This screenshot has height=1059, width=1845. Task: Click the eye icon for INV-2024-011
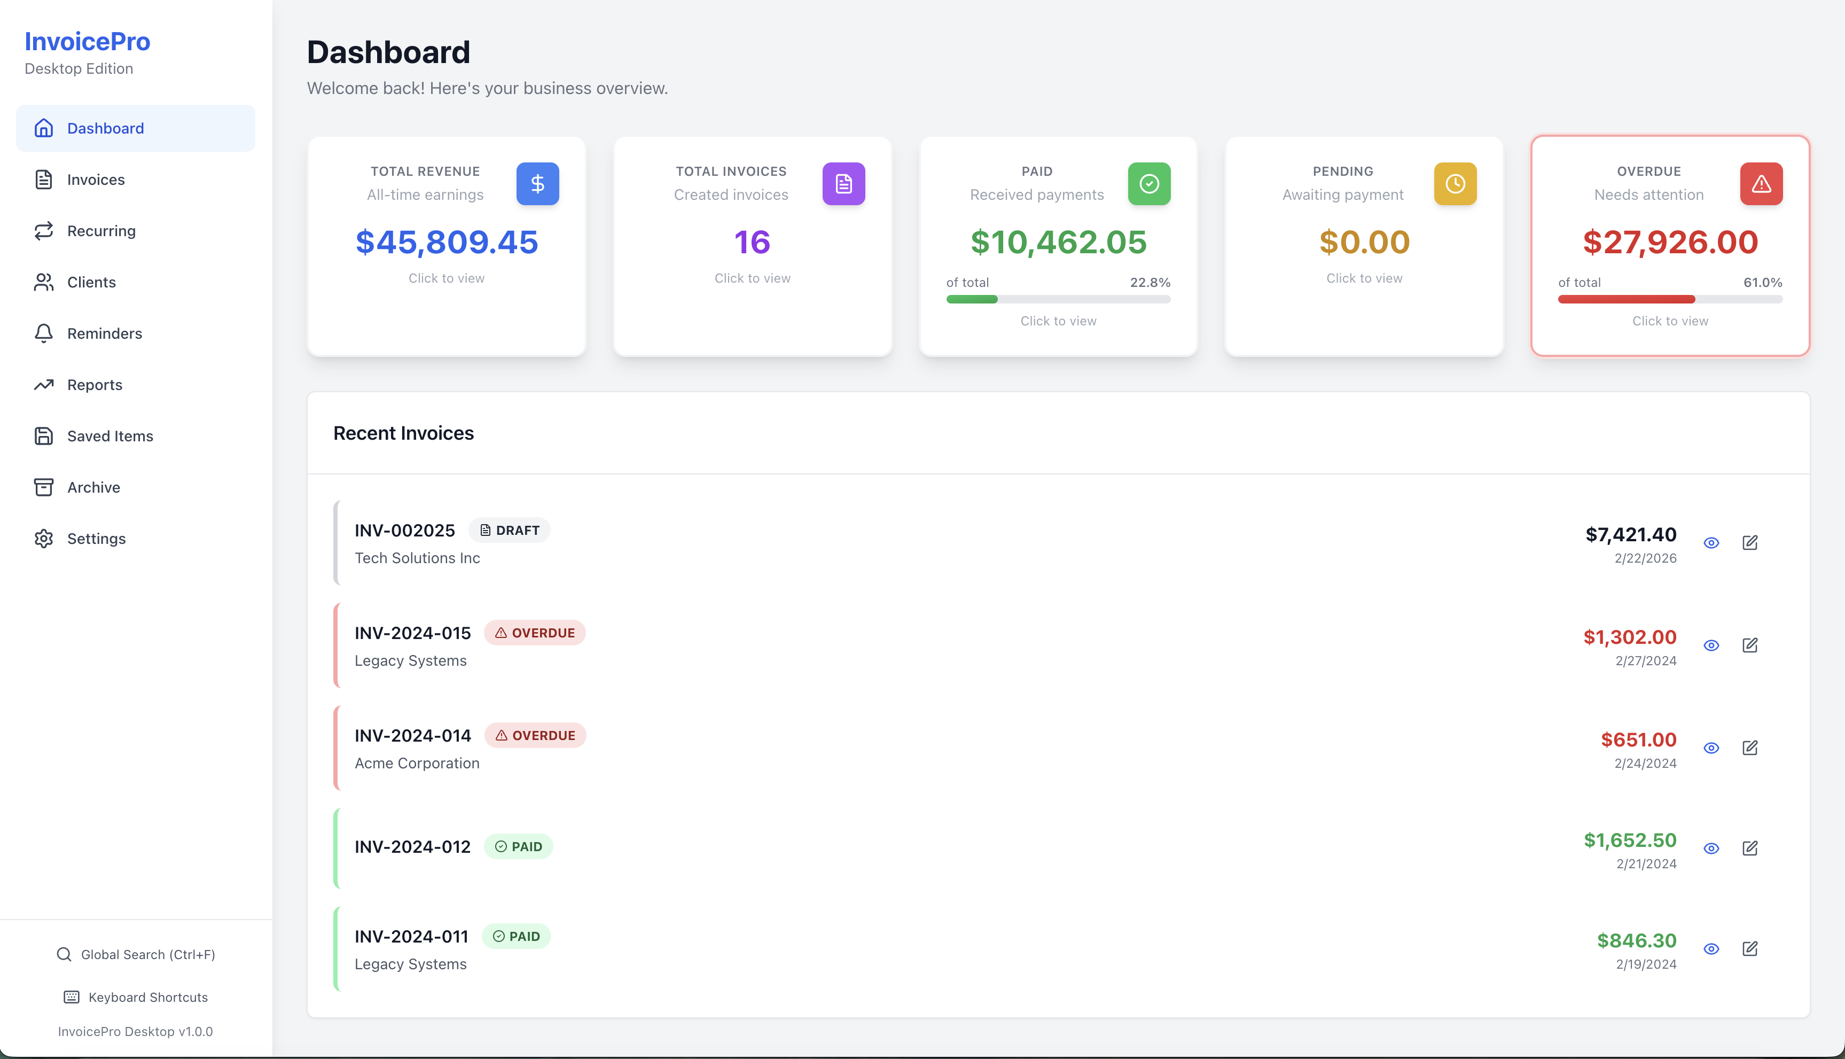1711,948
